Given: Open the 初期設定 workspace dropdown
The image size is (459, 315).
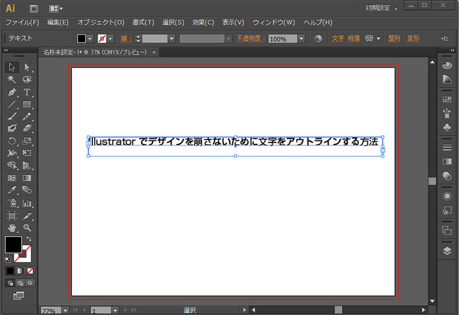Looking at the screenshot, I should click(382, 8).
